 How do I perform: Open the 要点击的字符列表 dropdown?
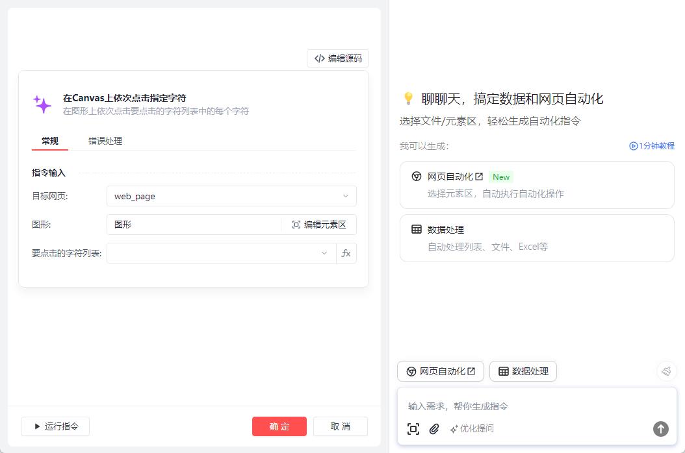[221, 253]
